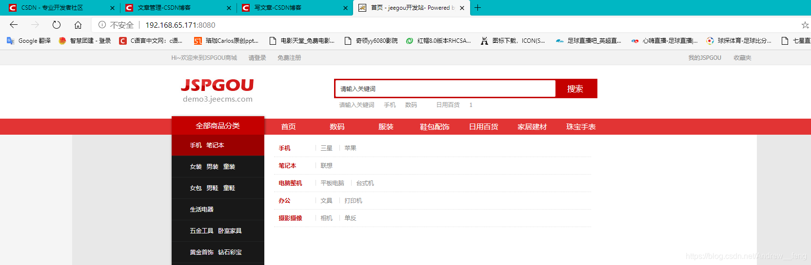Open 首页 in the navigation bar
This screenshot has width=811, height=265.
tap(288, 127)
